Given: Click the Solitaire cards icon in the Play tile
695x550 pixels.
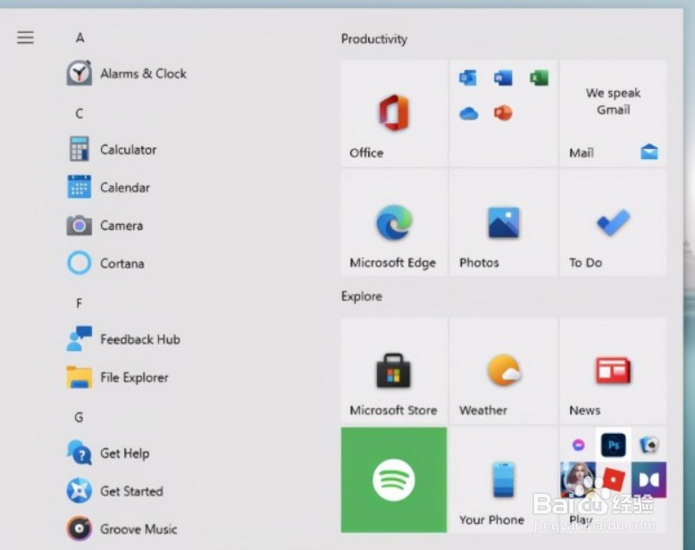Looking at the screenshot, I should point(649,445).
